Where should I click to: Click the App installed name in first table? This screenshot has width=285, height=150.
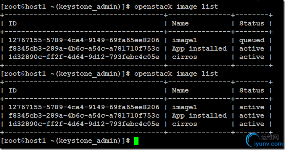pos(199,49)
